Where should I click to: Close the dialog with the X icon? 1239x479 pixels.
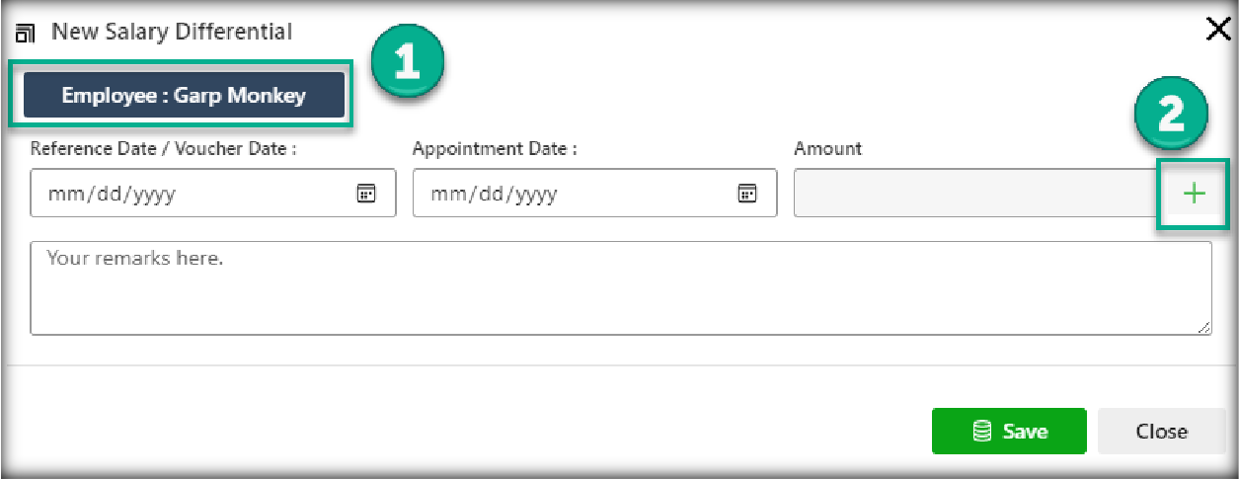tap(1217, 31)
